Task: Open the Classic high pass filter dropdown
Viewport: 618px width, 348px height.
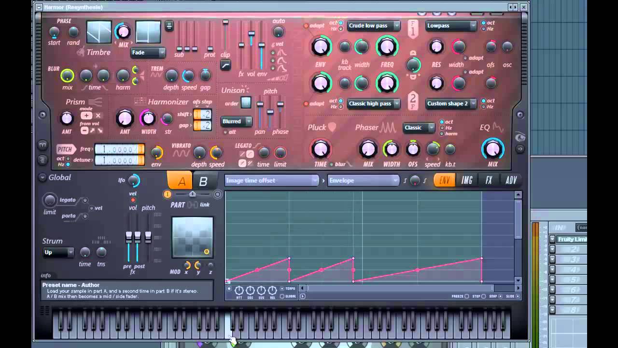Action: click(x=374, y=103)
